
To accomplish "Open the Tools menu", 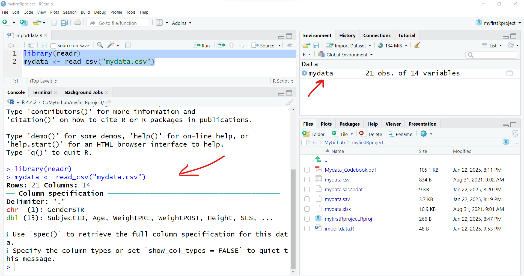I will point(131,12).
